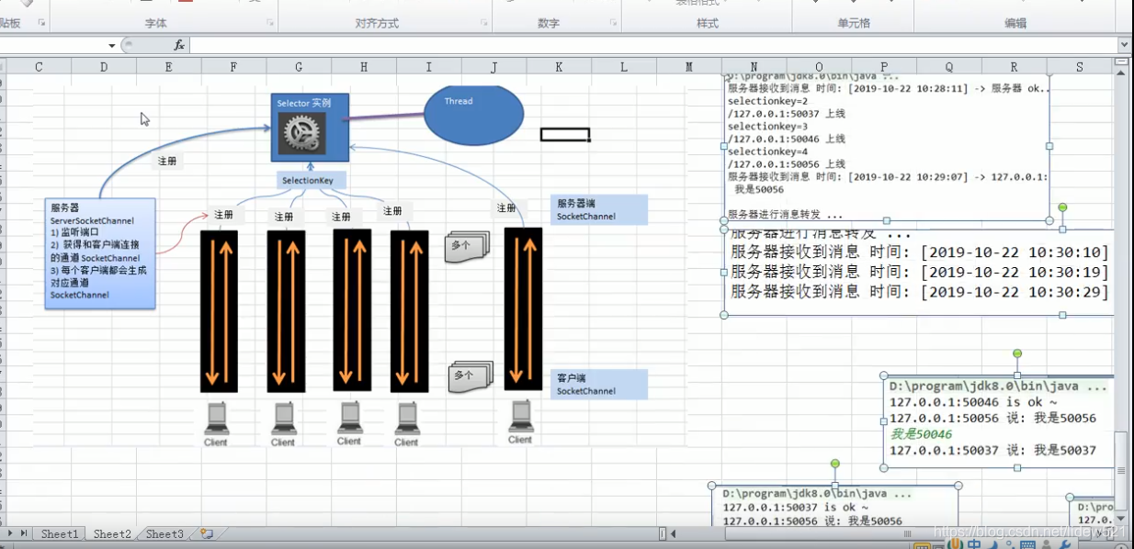Click the horizontal scrollbar thumb
This screenshot has height=549, width=1134.
point(909,533)
